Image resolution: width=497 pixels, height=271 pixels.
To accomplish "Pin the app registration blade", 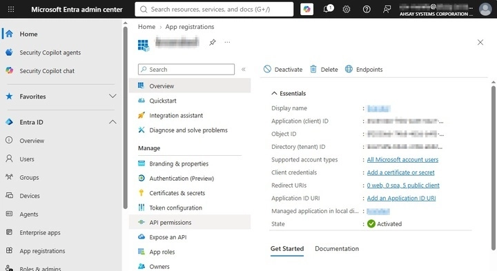I will coord(213,42).
